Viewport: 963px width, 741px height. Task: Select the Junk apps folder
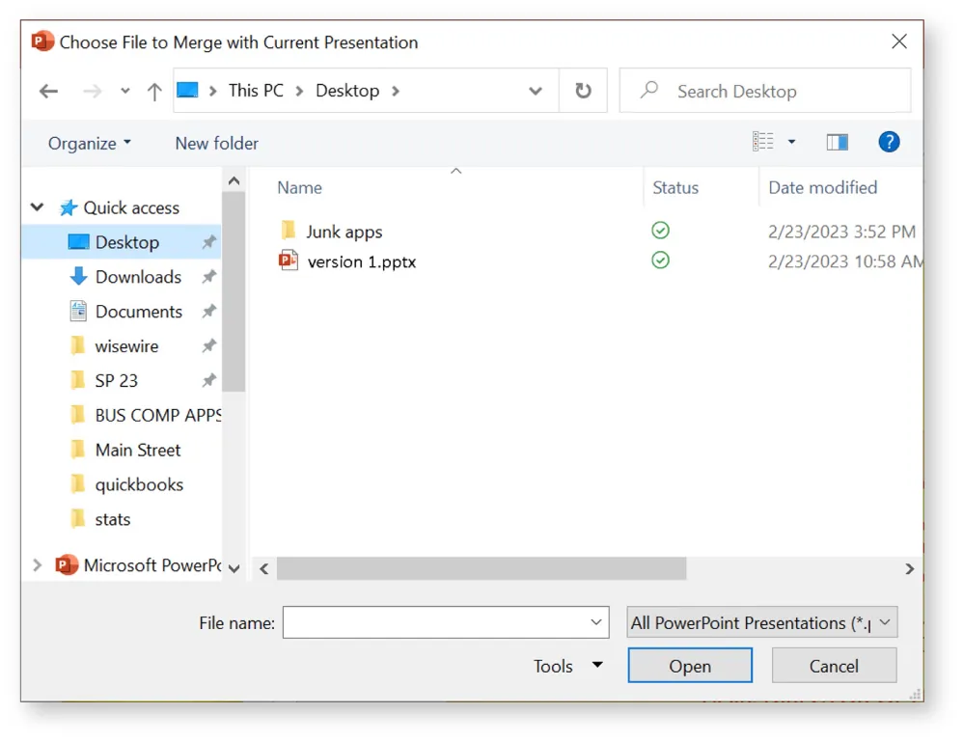click(x=343, y=232)
